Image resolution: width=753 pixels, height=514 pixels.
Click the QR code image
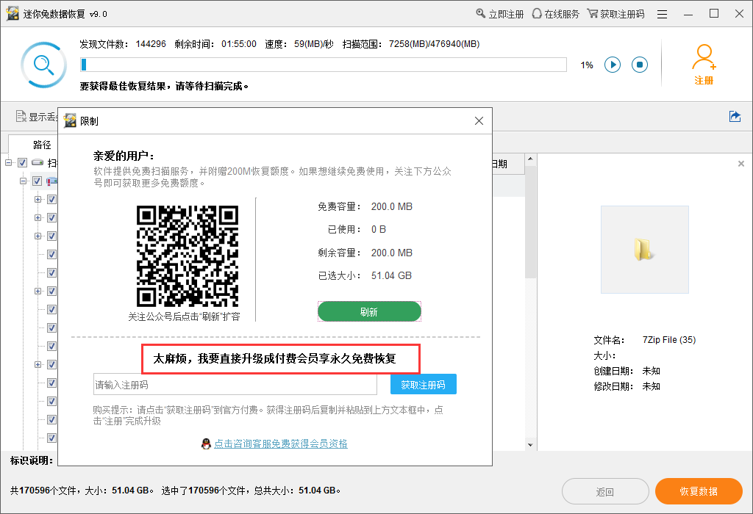coord(188,256)
